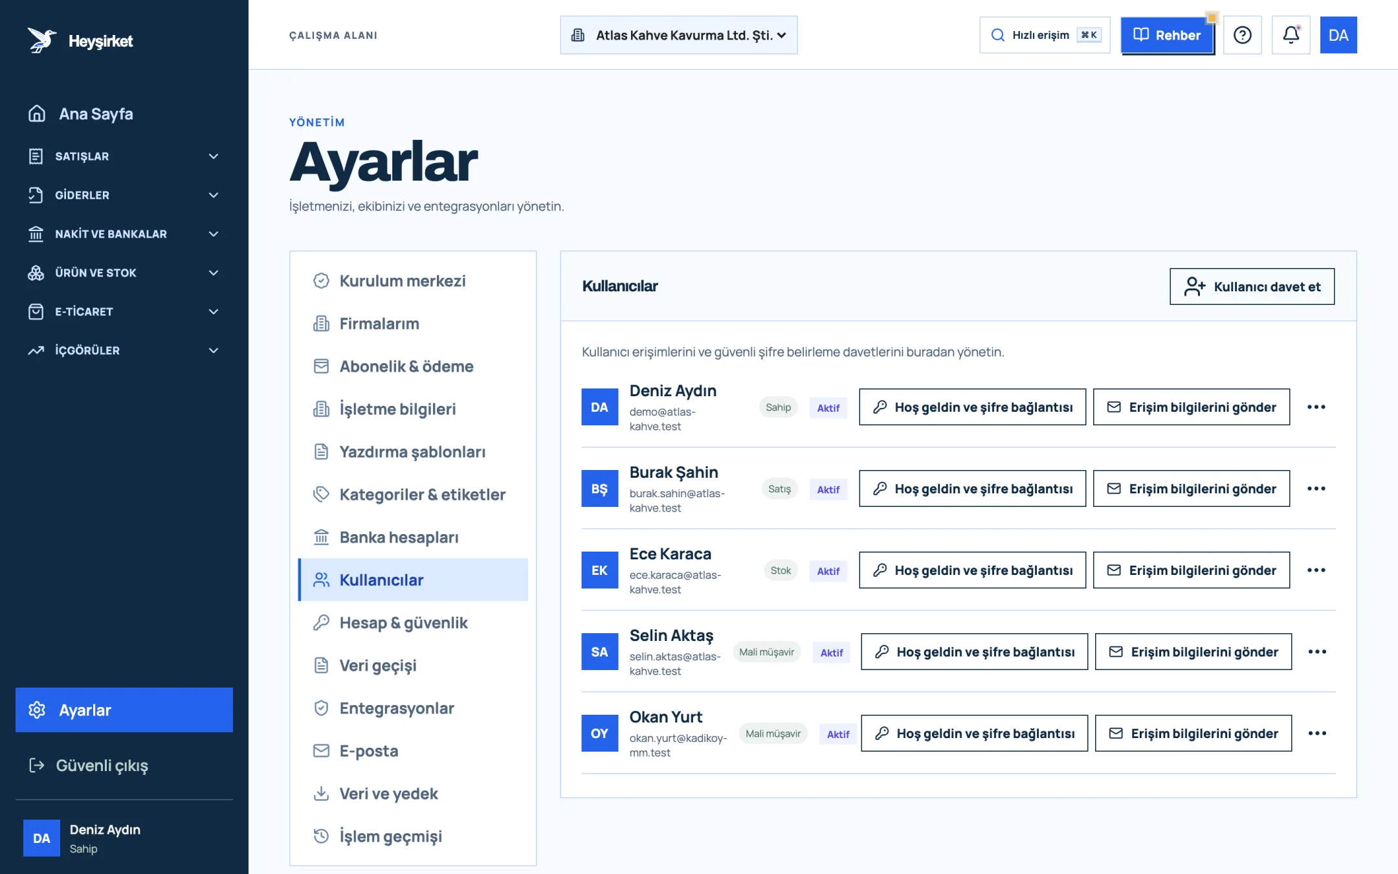
Task: Open more options for Deniz Aydın
Action: coord(1316,407)
